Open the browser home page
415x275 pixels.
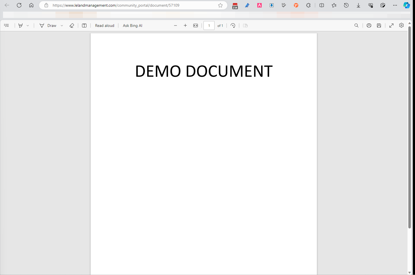(x=31, y=5)
